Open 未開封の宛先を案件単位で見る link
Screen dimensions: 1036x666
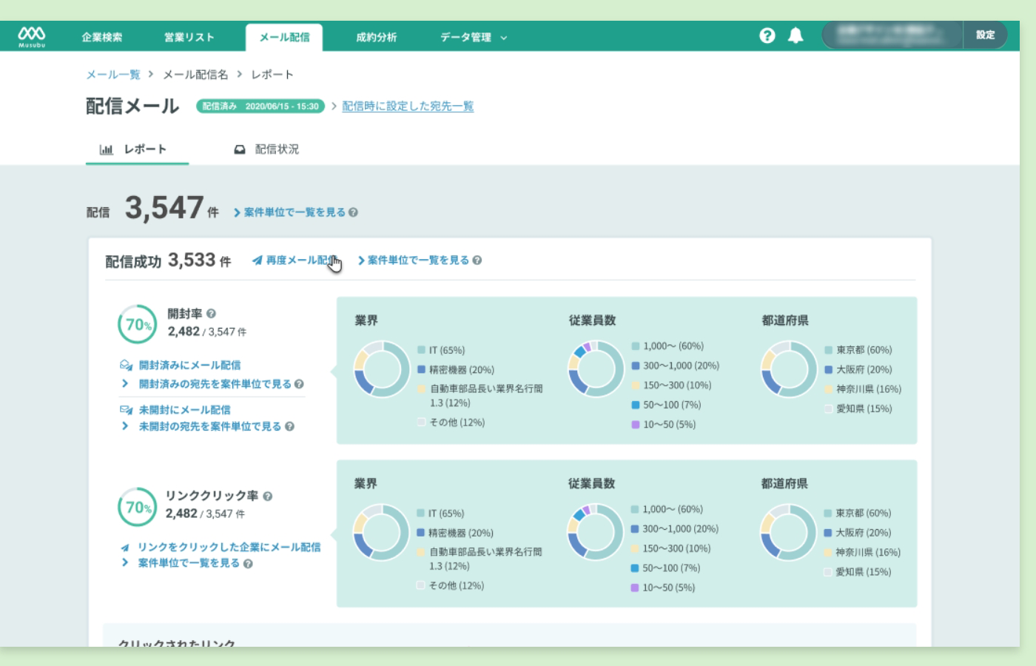210,426
